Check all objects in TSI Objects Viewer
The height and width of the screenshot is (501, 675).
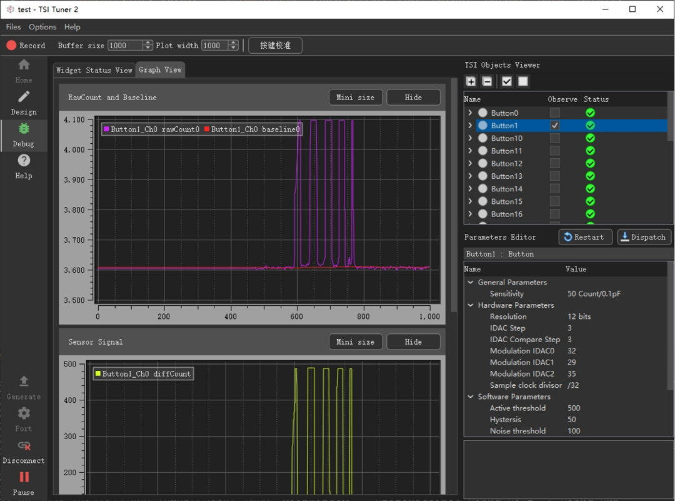click(x=507, y=81)
